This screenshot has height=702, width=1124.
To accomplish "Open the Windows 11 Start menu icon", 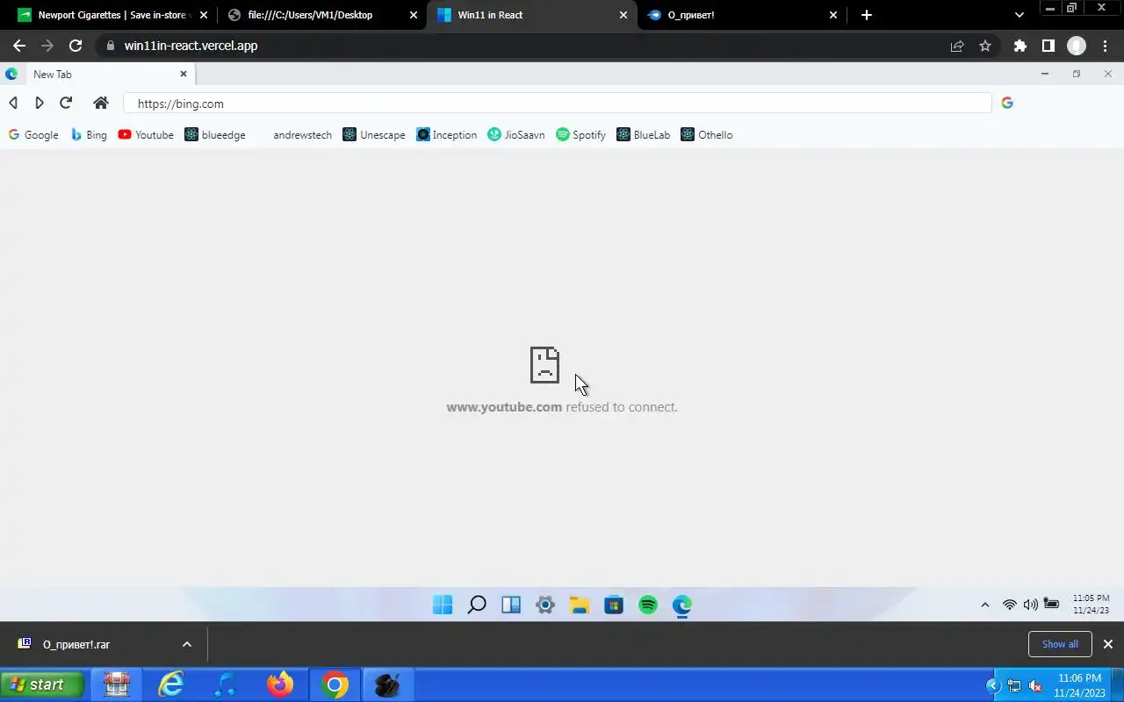I will coord(443,605).
